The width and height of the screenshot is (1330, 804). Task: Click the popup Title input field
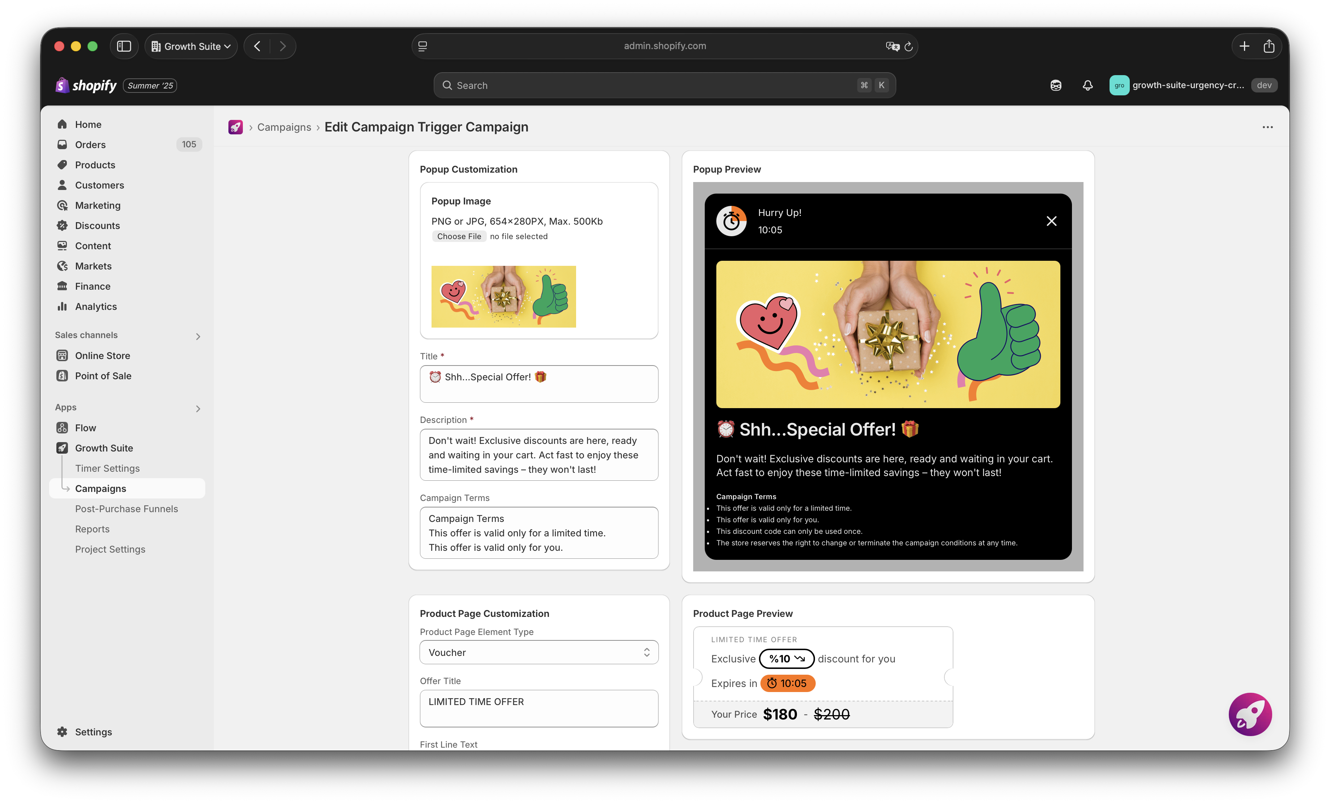click(x=539, y=384)
